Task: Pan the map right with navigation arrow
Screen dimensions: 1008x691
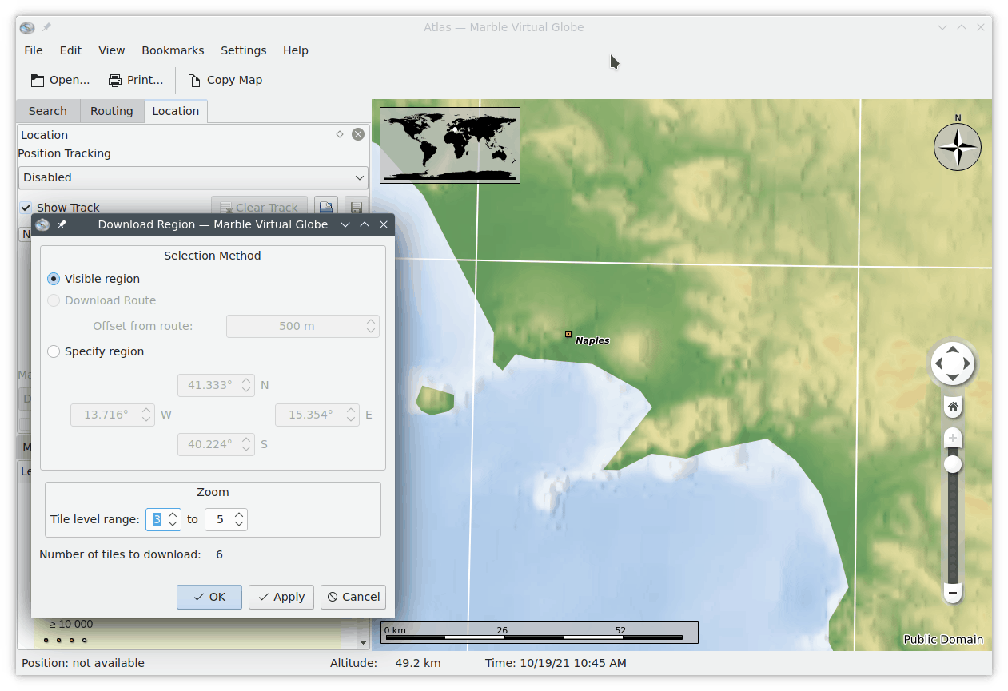Action: pos(966,363)
